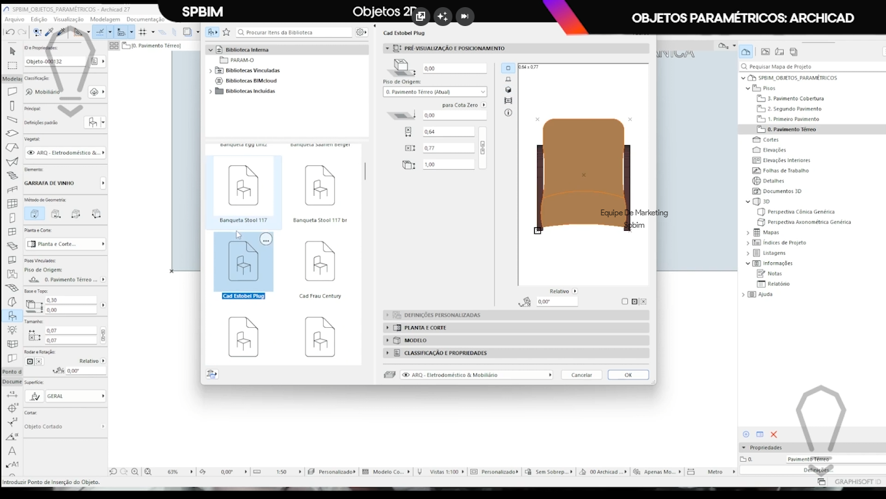Viewport: 886px width, 499px height.
Task: Open the Visualização menu
Action: 68,20
